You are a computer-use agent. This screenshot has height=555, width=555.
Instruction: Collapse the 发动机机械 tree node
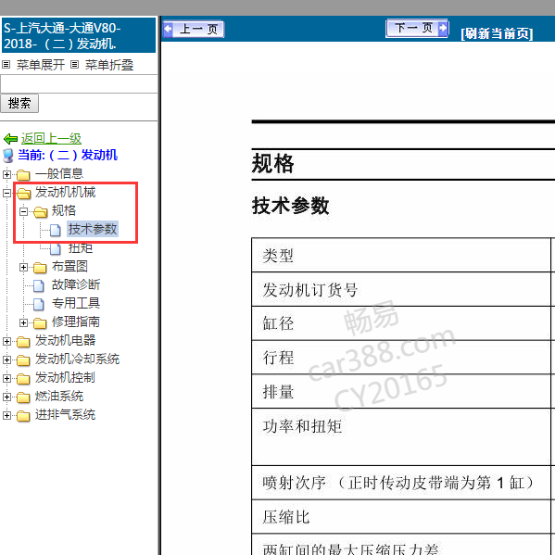point(6,193)
